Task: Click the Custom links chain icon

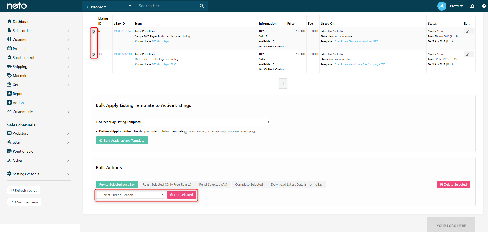Action: tap(10, 111)
